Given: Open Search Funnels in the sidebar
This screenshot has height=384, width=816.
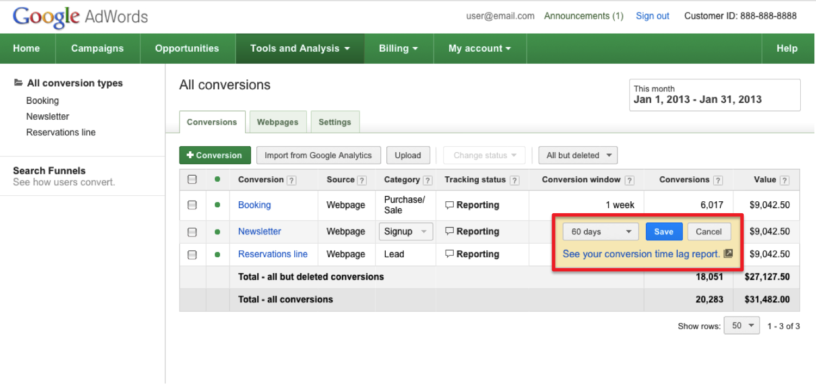Looking at the screenshot, I should point(50,171).
